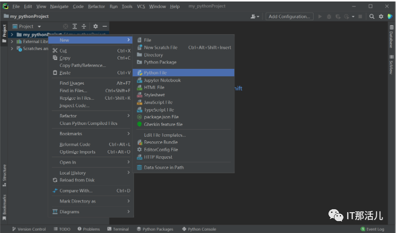The height and width of the screenshot is (233, 396).
Task: Open the Terminal tool window
Action: click(118, 229)
